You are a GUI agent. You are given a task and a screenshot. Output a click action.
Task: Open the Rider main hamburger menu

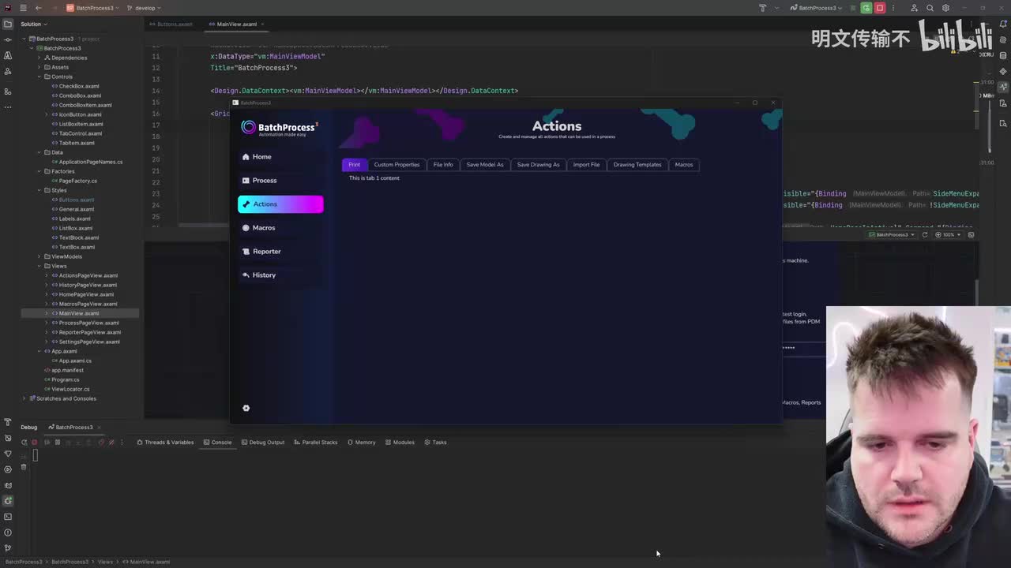(23, 8)
